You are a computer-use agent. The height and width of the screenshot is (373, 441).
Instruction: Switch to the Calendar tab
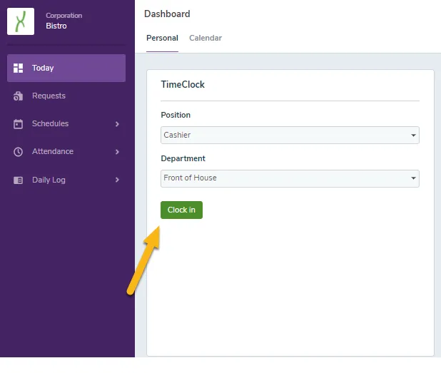pyautogui.click(x=206, y=38)
